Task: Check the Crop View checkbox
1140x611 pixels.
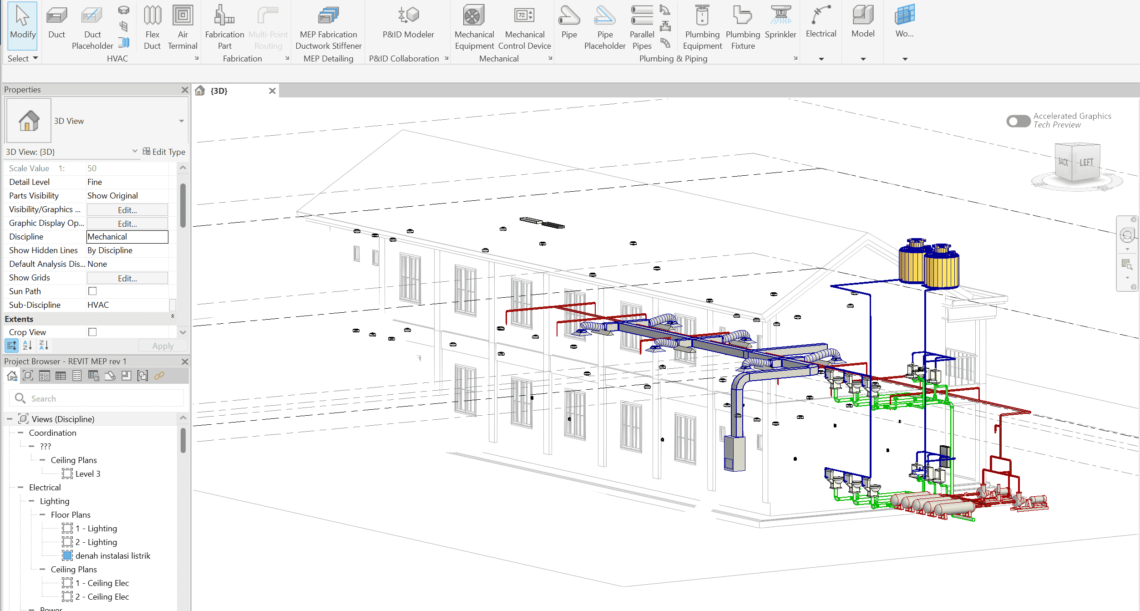Action: click(92, 332)
